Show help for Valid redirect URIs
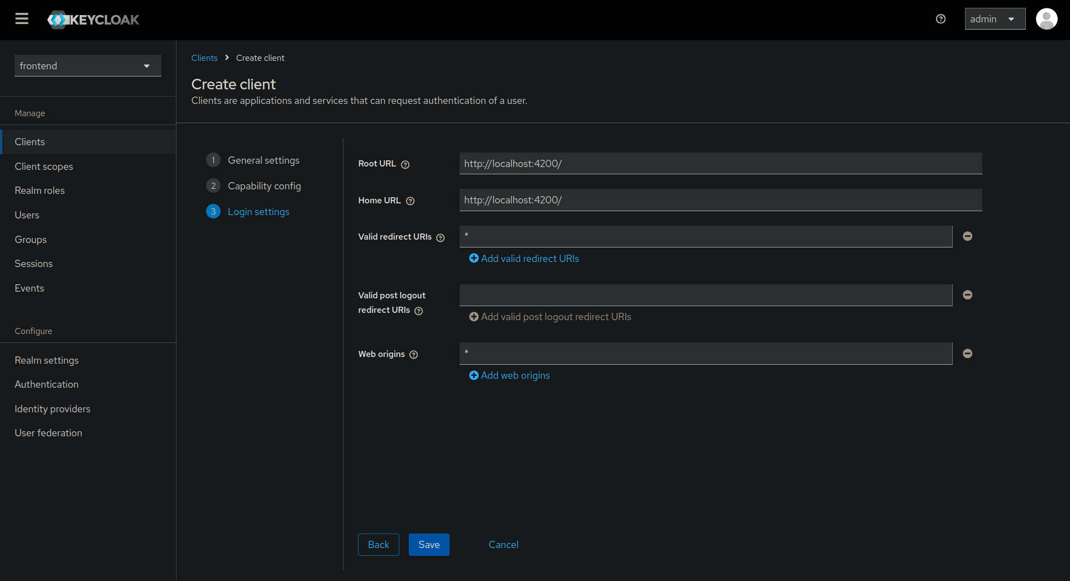The height and width of the screenshot is (581, 1070). pos(441,237)
